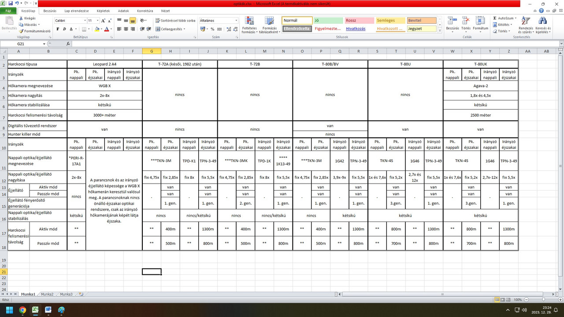Apply the Semleges cell style
Screen dimensions: 564x317
click(391, 21)
